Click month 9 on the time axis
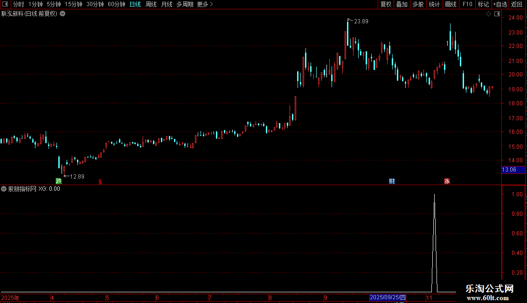Image resolution: width=527 pixels, height=303 pixels. coord(326,297)
